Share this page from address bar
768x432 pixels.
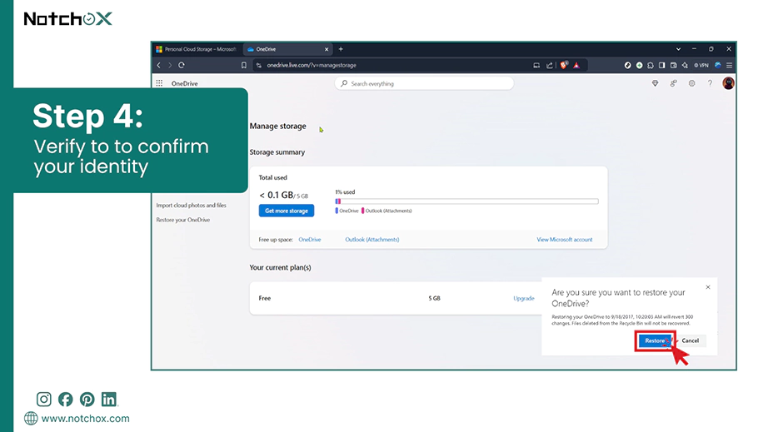pos(550,65)
